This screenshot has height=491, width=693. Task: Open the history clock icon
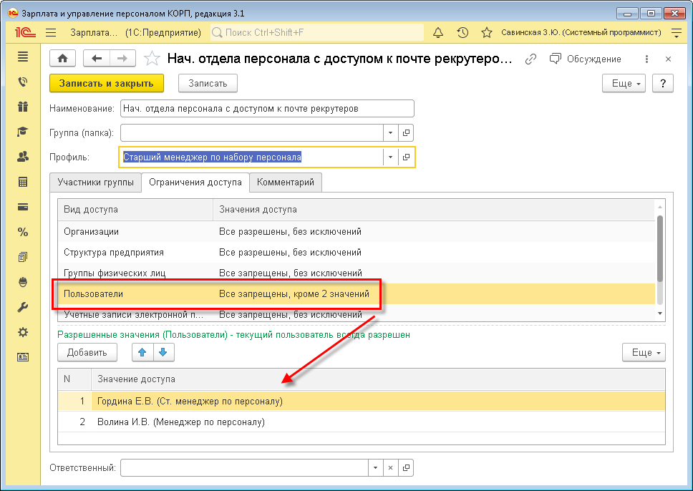462,33
